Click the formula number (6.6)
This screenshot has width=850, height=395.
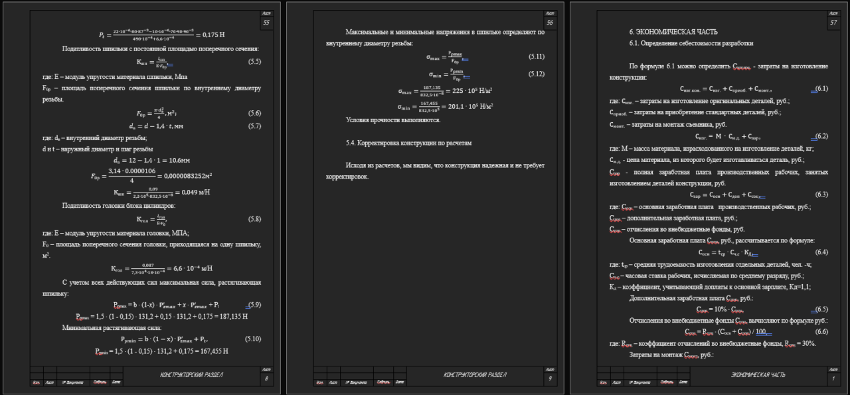[821, 331]
